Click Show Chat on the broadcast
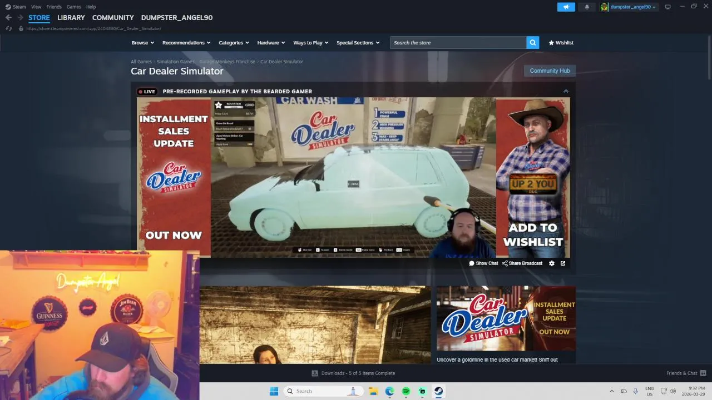This screenshot has height=400, width=712. [483, 263]
